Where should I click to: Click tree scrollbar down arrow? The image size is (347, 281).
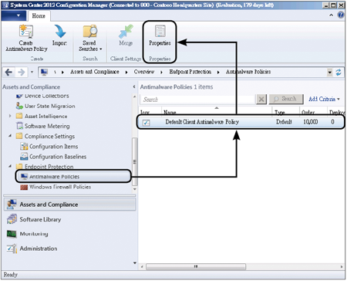point(135,189)
